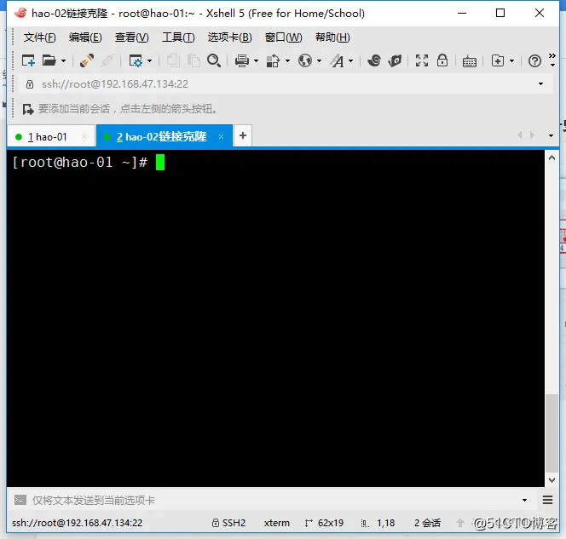Viewport: 566px width, 539px height.
Task: Expand the file transfer dropdown arrow
Action: coord(287,61)
